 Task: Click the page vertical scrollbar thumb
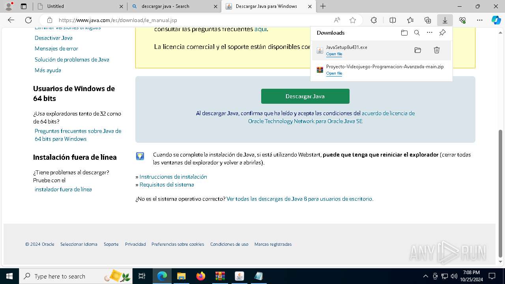click(x=501, y=193)
